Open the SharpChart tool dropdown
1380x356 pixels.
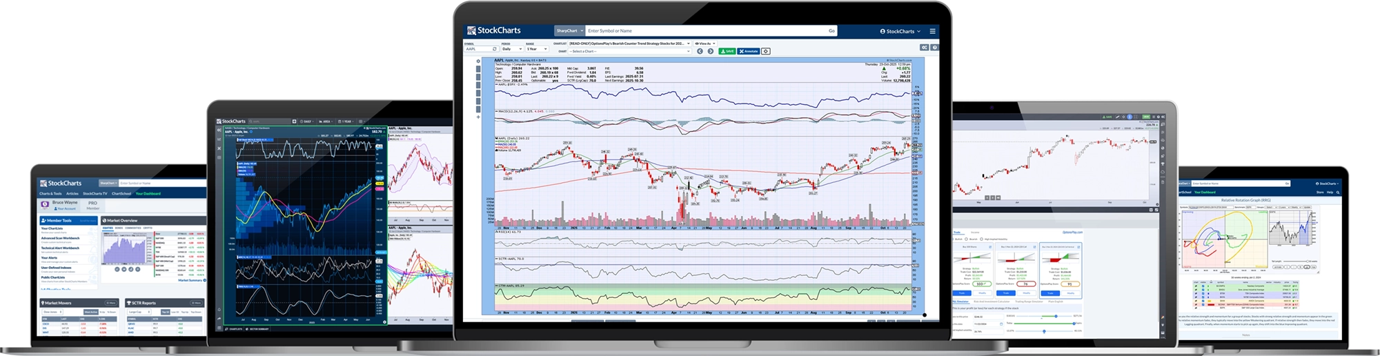click(x=569, y=30)
